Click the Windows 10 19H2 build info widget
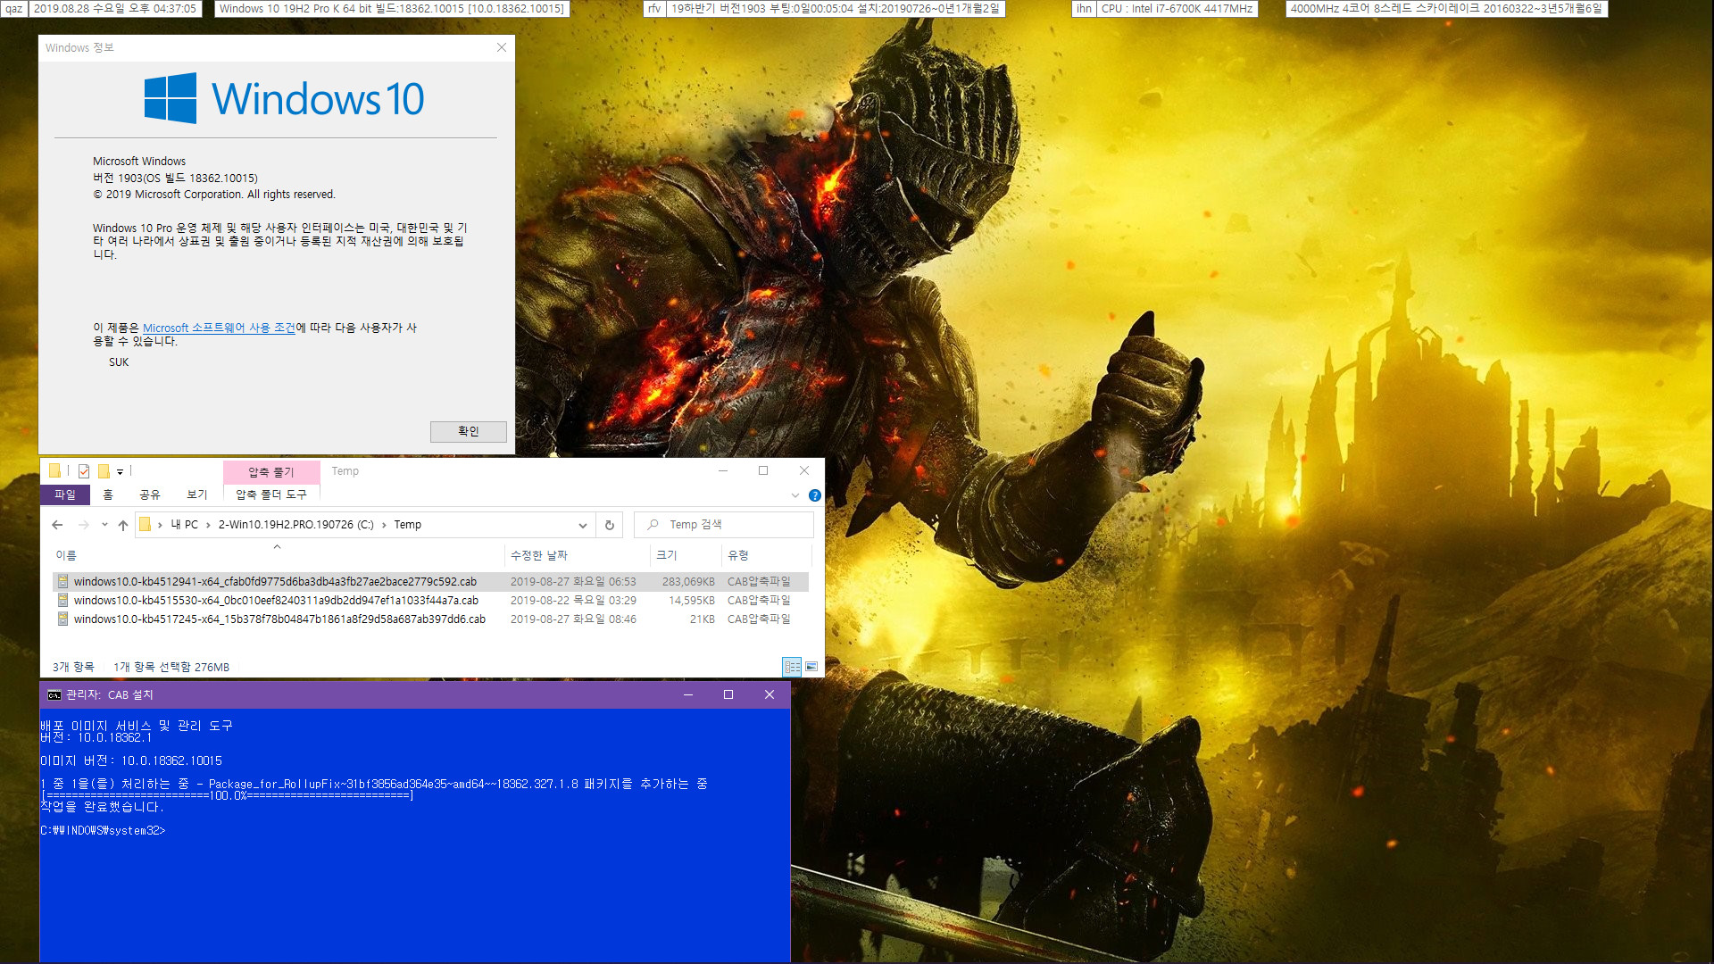 point(392,9)
